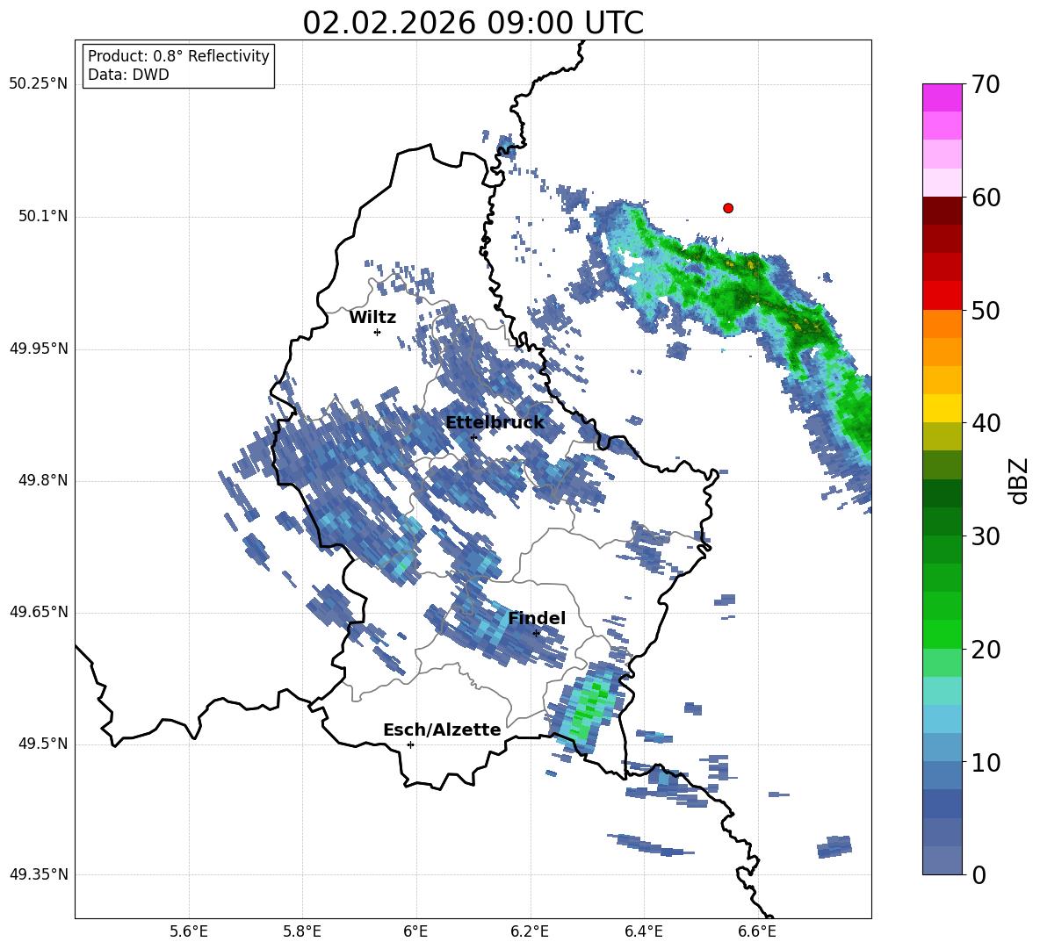Screen dimensions: 1040x949
Task: Click the colorbar value 30
Action: [986, 536]
